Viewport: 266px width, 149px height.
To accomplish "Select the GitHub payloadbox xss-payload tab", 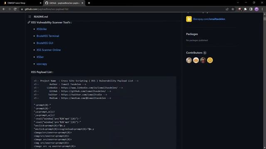I will [x=64, y=3].
